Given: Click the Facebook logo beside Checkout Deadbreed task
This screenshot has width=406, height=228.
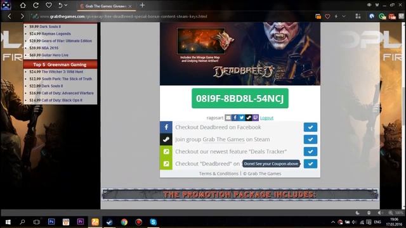Looking at the screenshot, I should (166, 127).
